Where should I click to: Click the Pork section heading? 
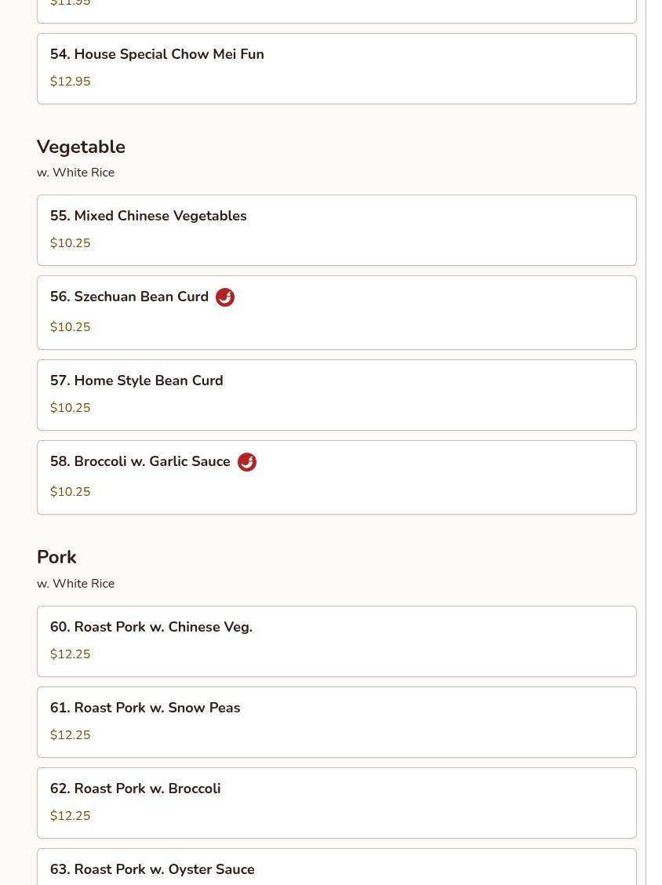point(56,557)
